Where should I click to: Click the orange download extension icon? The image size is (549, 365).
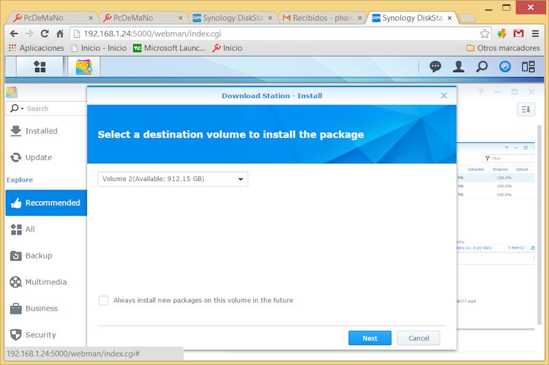click(x=502, y=34)
